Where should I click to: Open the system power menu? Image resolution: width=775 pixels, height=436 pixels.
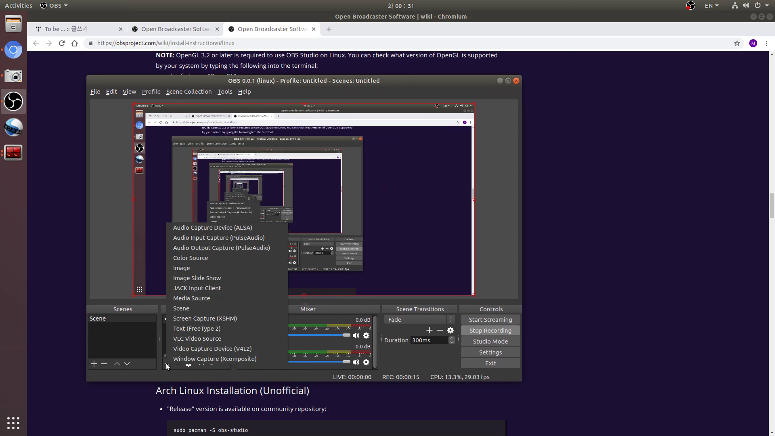pos(761,6)
